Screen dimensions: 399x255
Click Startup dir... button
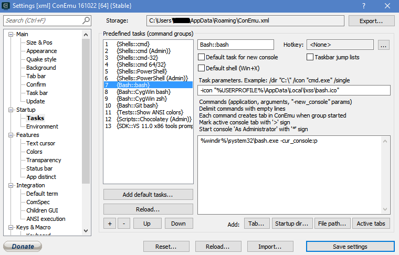click(292, 224)
